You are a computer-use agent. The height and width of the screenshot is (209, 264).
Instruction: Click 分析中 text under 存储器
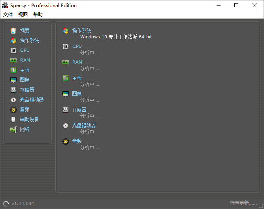click(91, 116)
